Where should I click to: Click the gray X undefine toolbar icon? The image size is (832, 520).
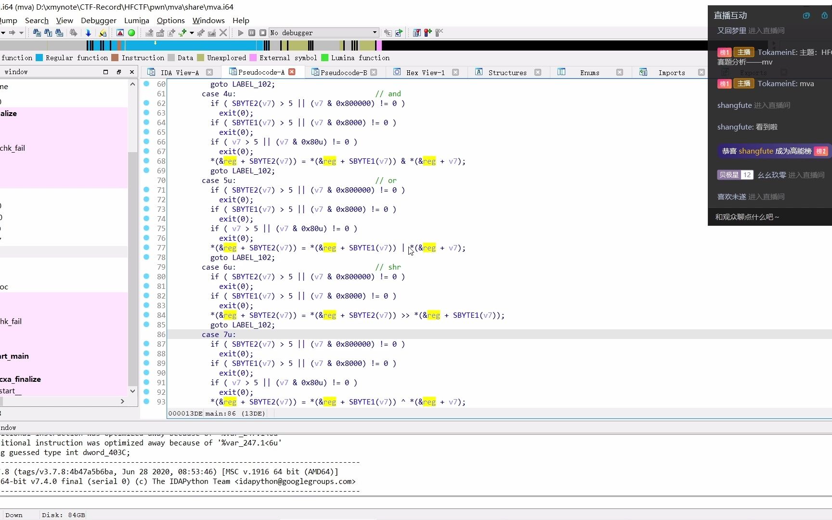(223, 33)
